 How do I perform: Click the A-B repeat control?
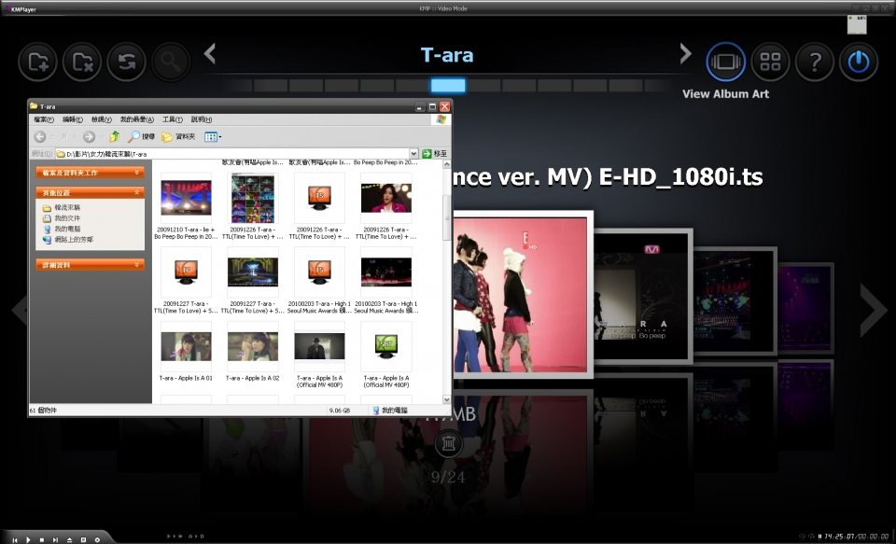pyautogui.click(x=196, y=537)
